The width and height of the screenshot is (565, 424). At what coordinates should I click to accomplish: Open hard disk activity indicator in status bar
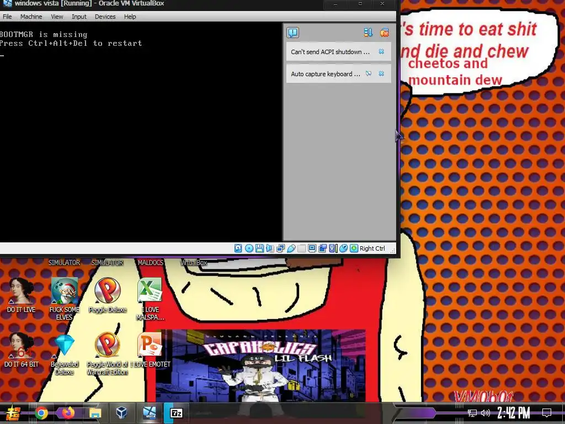coord(238,248)
